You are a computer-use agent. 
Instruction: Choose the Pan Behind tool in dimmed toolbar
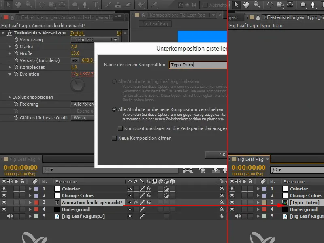tap(62, 4)
